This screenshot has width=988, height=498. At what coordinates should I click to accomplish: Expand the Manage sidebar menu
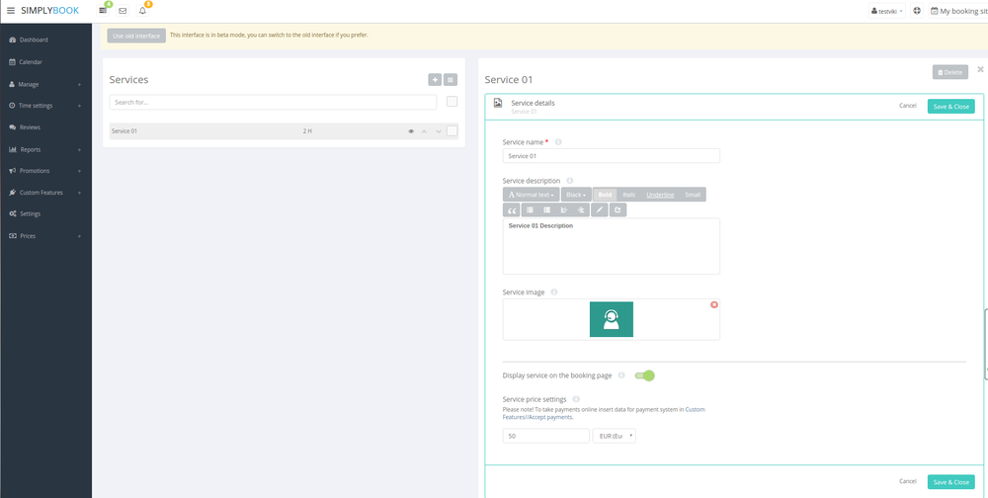coord(45,84)
